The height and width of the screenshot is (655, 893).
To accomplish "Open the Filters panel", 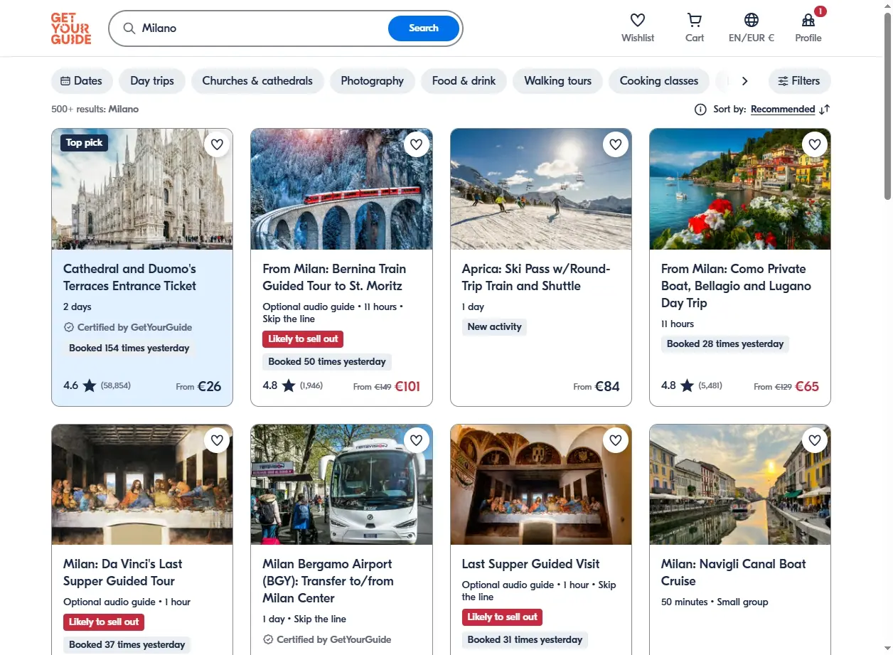I will point(799,81).
